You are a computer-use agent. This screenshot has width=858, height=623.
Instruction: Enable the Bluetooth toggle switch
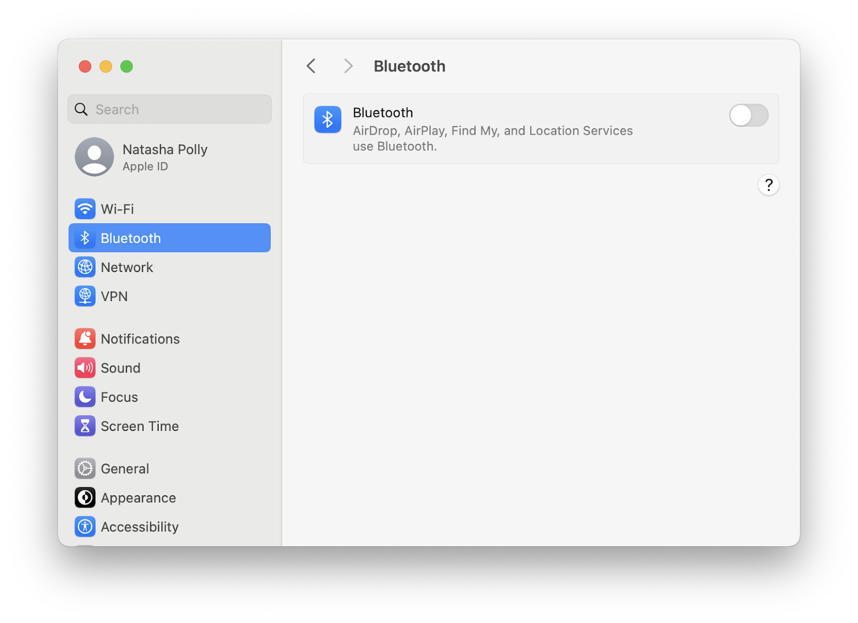click(749, 115)
